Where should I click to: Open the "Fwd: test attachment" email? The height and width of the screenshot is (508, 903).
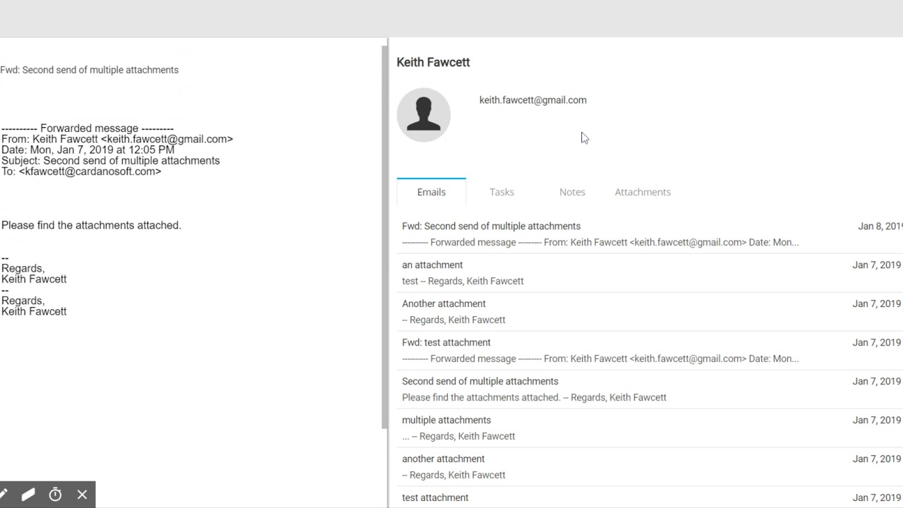click(446, 343)
